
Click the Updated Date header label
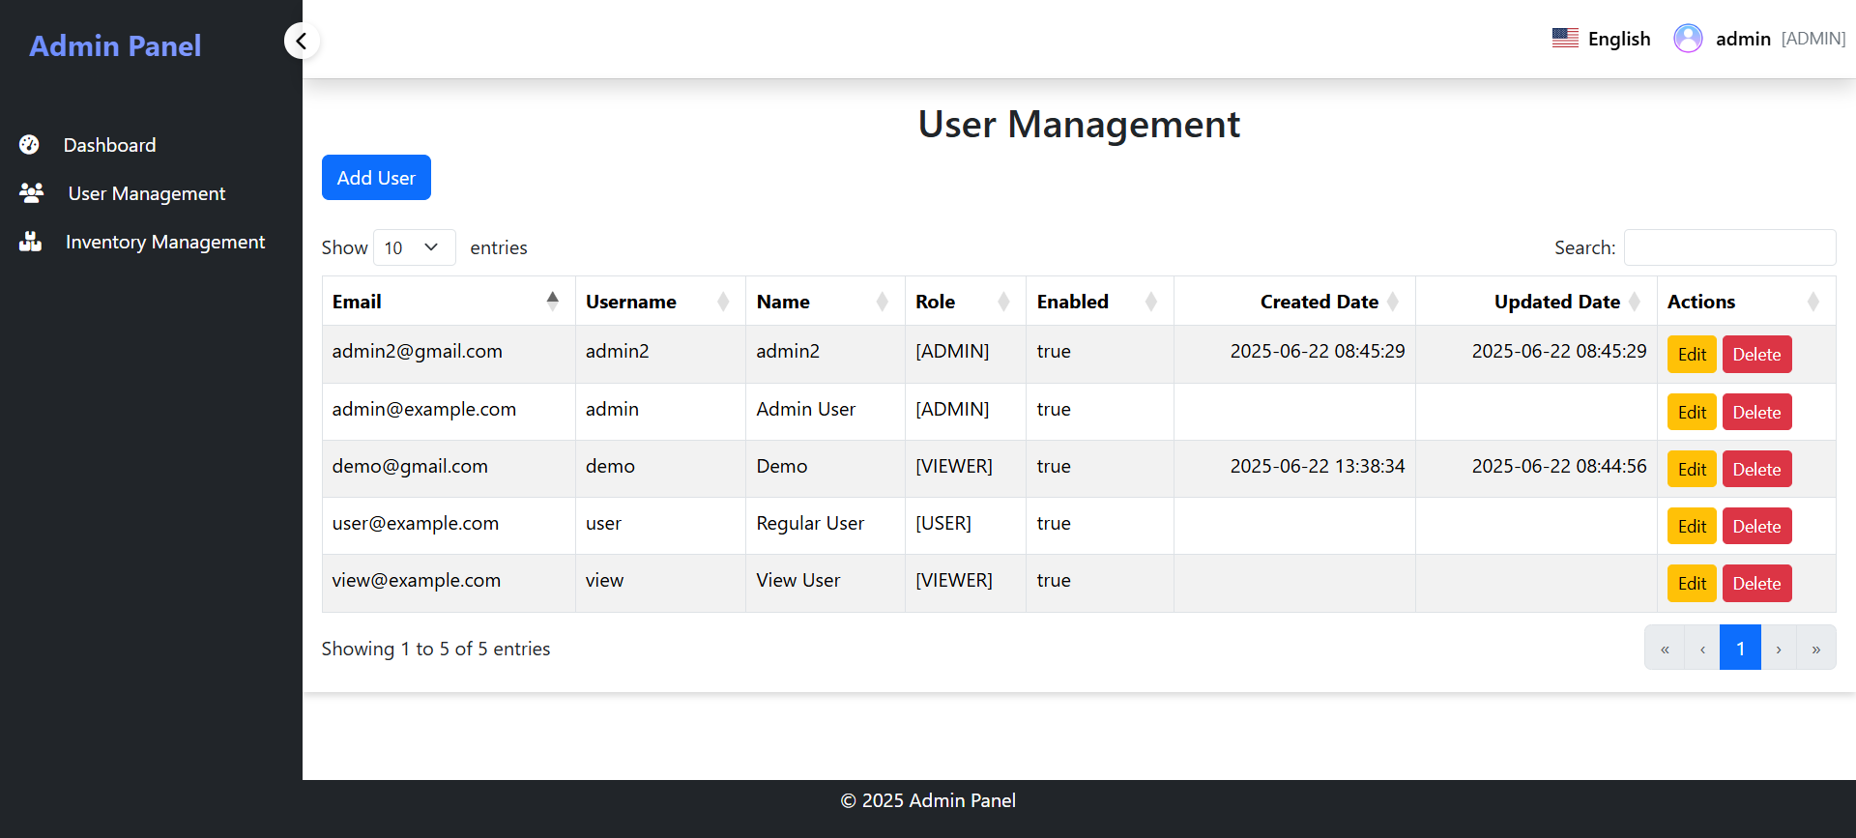click(1556, 302)
